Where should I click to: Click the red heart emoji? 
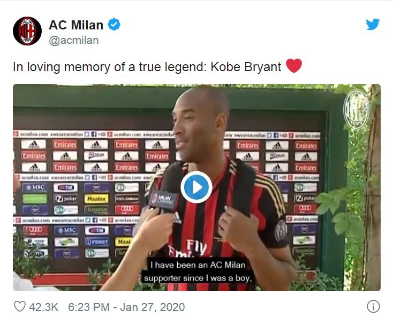[x=294, y=66]
